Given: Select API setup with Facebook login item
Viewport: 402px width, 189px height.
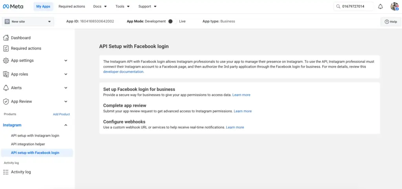Looking at the screenshot, I should pos(37,153).
